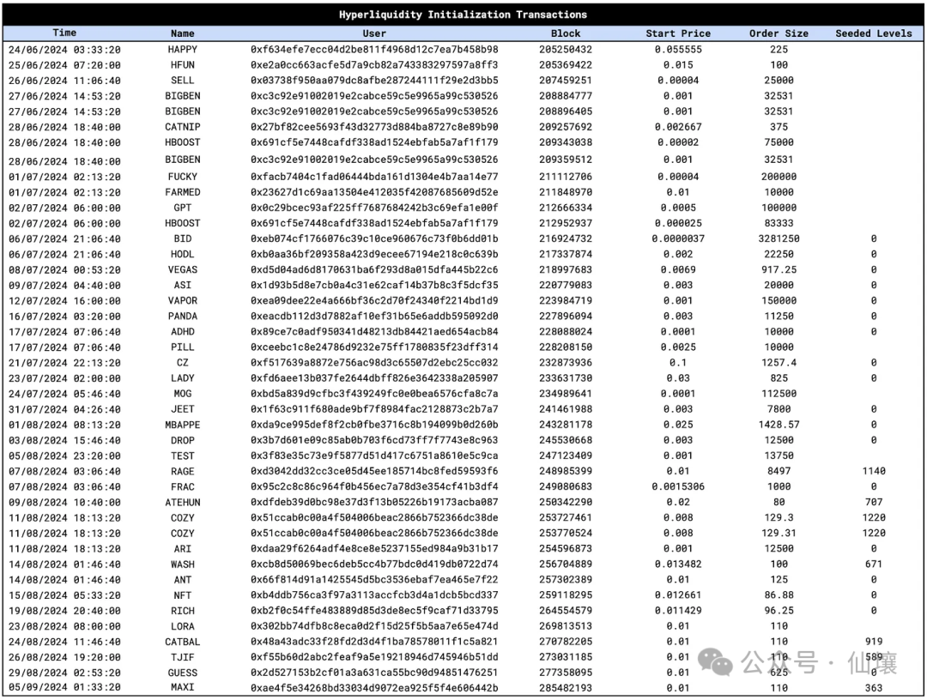
Task: Select the Start Price column header
Action: tap(678, 33)
